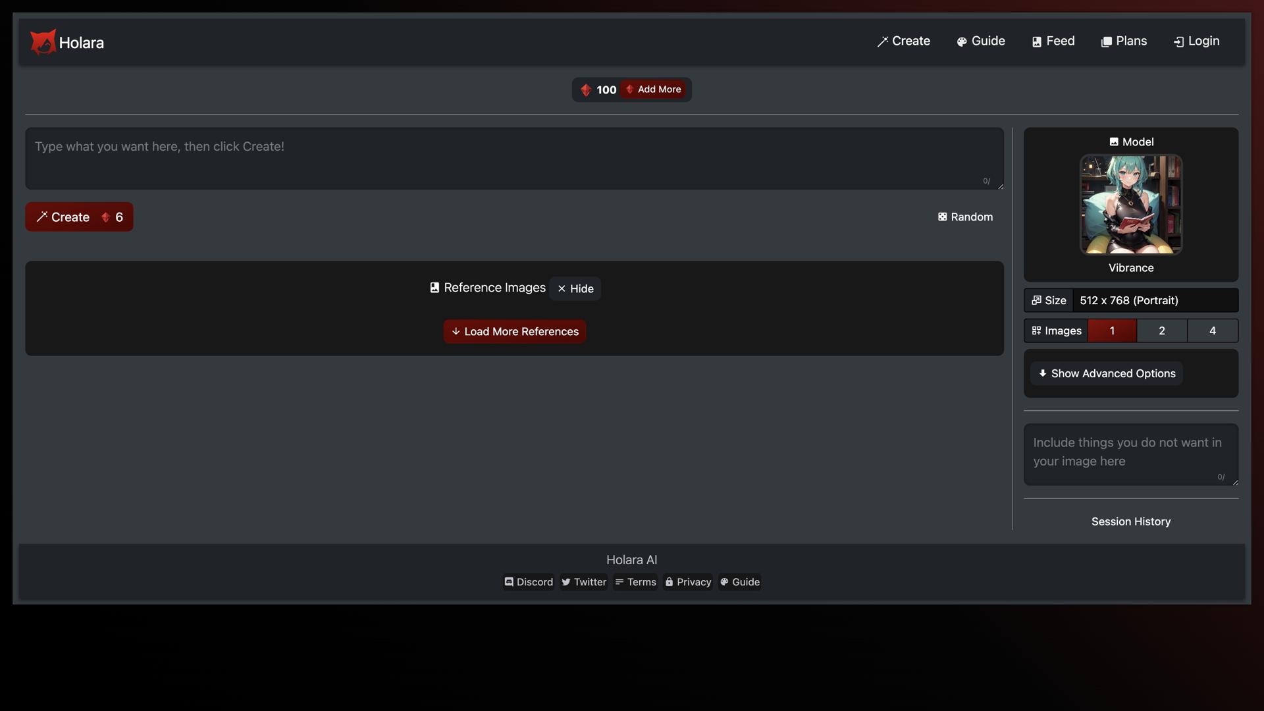Open the Size dropdown showing 512 x 768
This screenshot has width=1264, height=711.
coord(1154,300)
